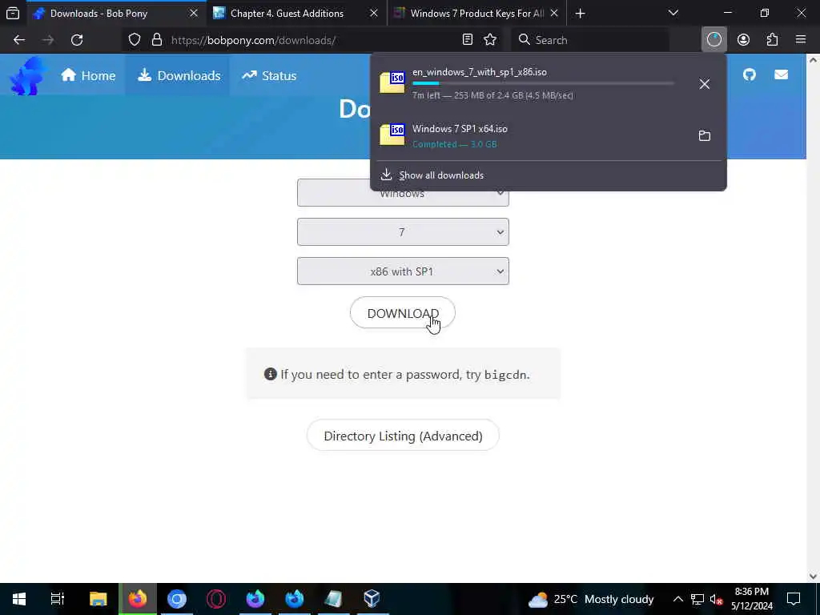Open the Firefox View button beside the tabs
Screen dimensions: 820x615
pos(13,13)
